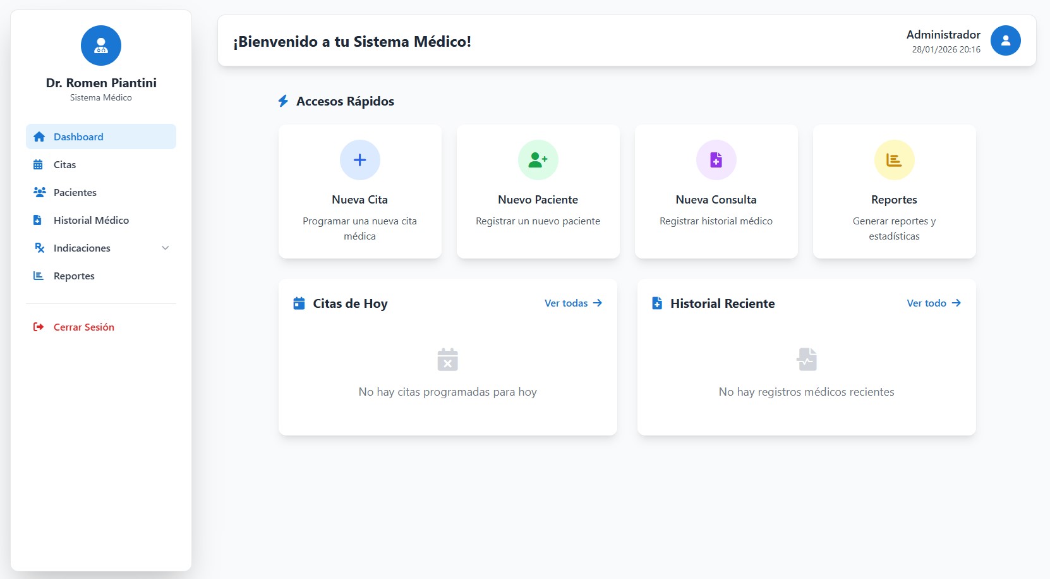
Task: Open the Dashboard menu item
Action: click(x=101, y=137)
